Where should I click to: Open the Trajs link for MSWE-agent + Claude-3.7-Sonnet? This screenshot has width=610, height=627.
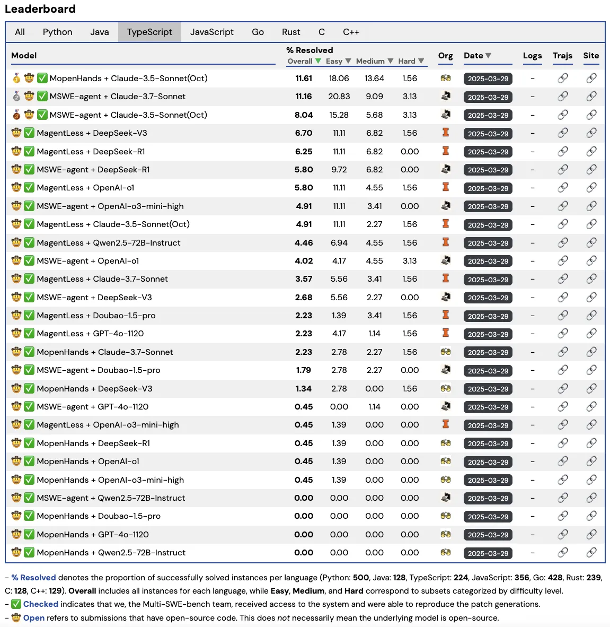click(562, 97)
